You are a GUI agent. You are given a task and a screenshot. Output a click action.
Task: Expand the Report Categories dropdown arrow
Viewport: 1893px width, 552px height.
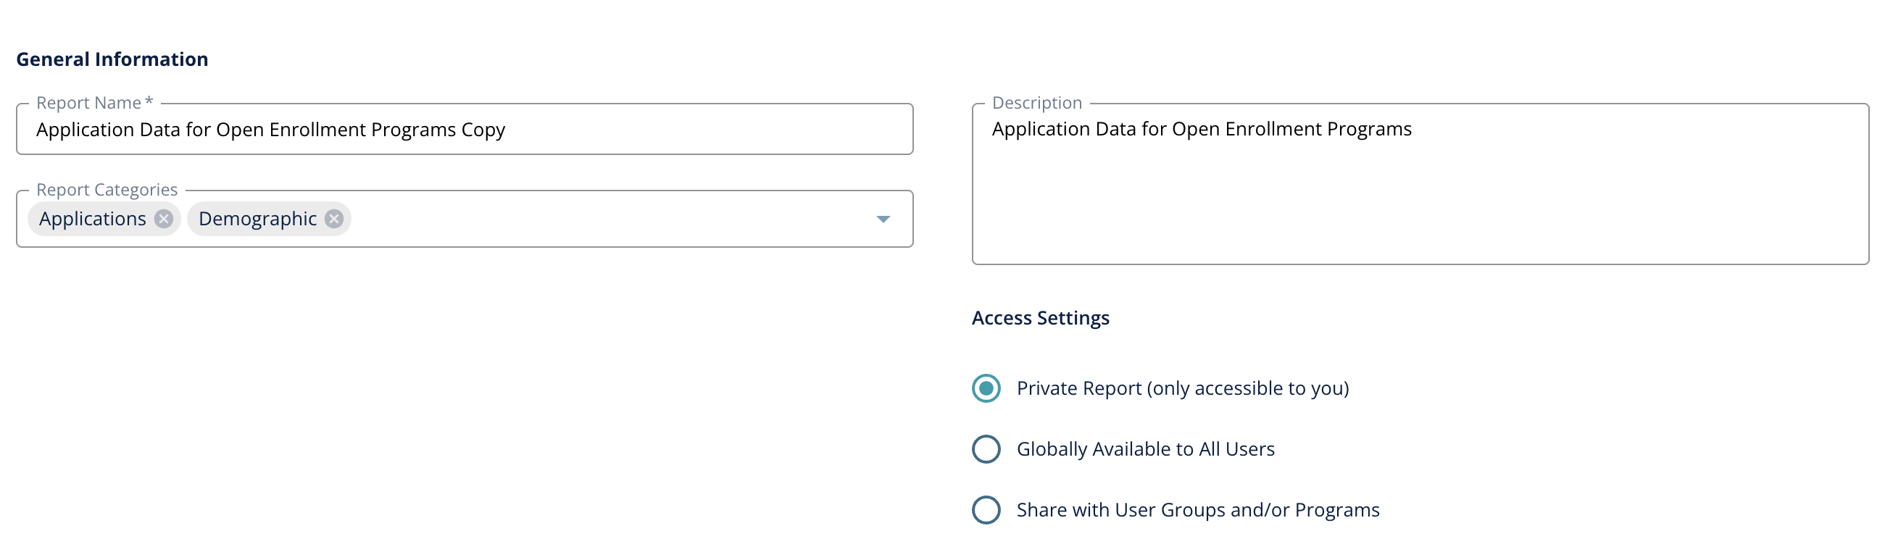(883, 219)
